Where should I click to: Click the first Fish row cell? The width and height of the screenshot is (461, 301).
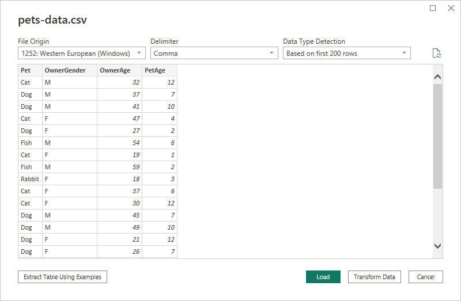[27, 143]
